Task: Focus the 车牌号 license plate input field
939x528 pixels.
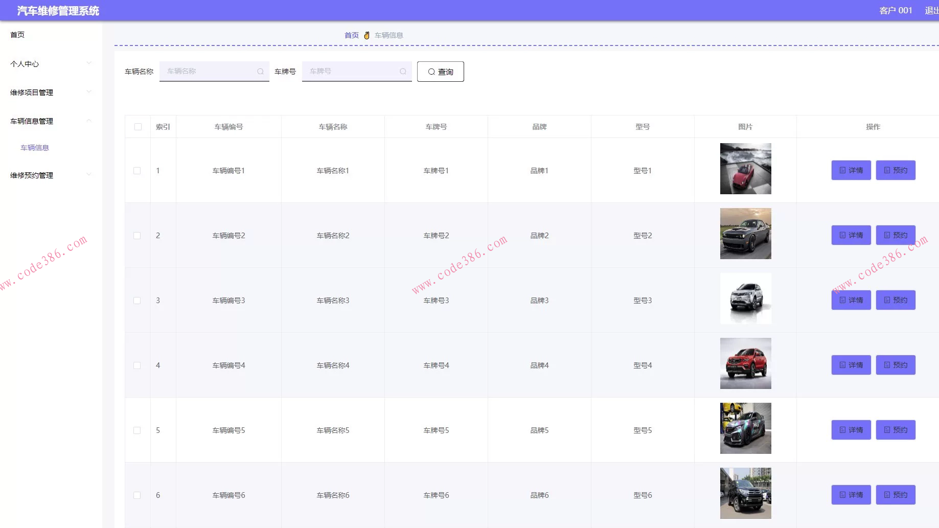Action: (353, 72)
